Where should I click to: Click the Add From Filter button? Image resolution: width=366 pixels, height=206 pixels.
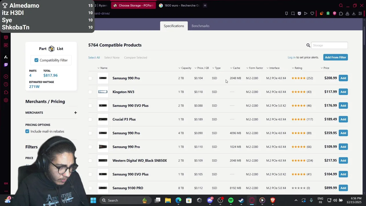336,57
